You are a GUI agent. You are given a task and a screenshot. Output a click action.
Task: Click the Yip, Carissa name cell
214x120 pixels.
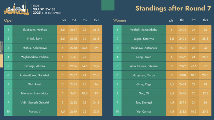(x=144, y=111)
